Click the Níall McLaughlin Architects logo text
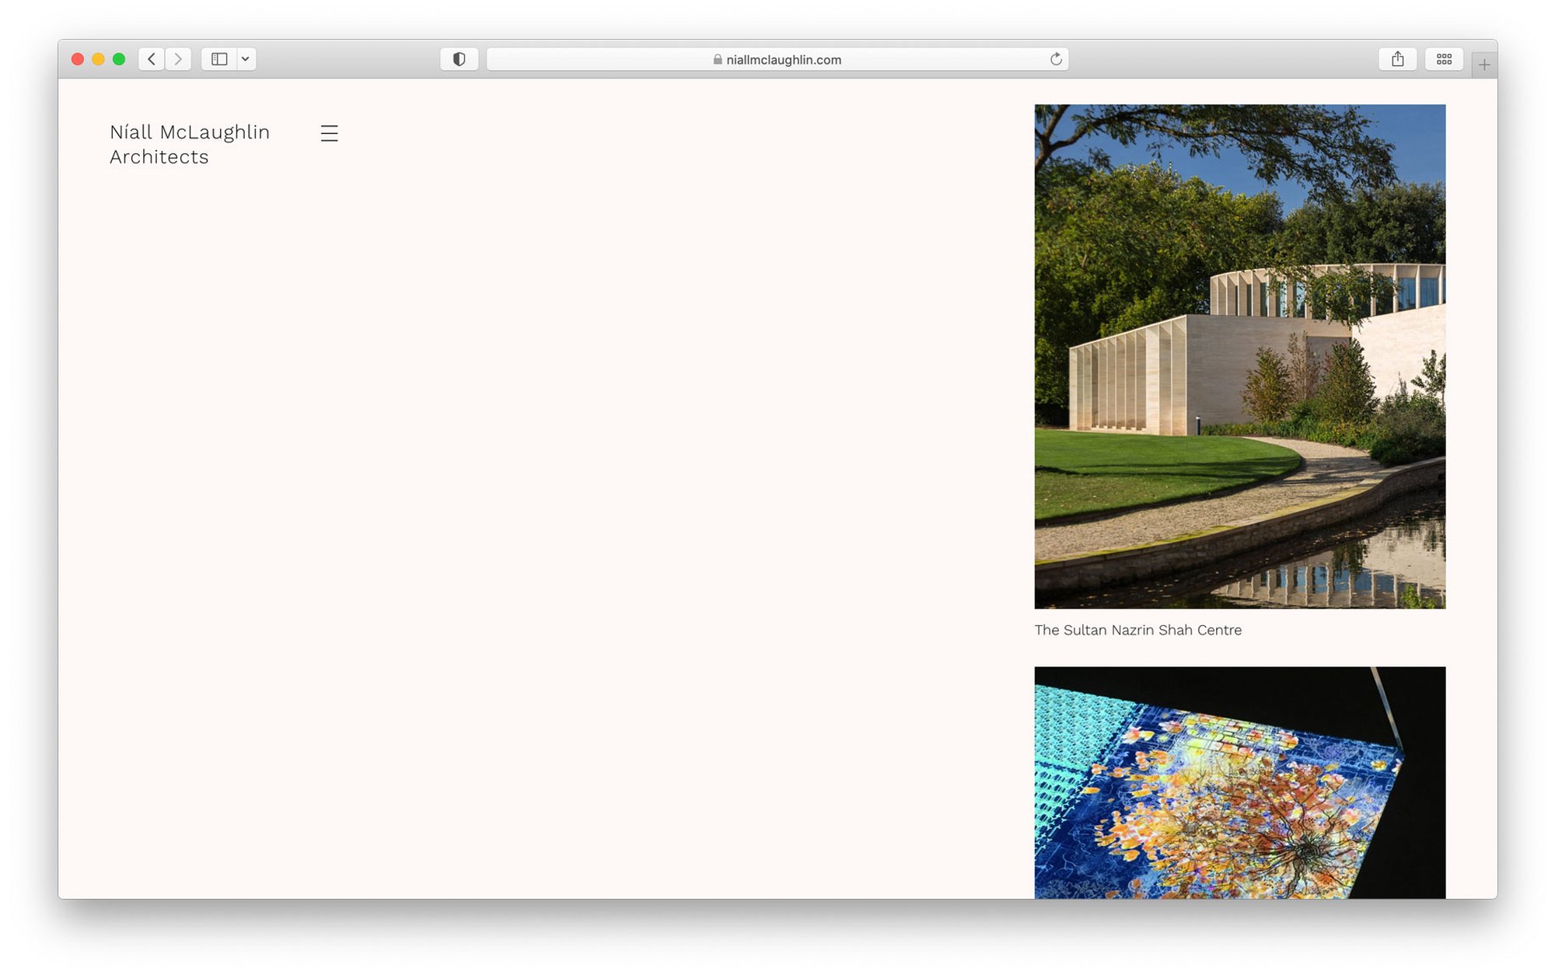The width and height of the screenshot is (1555, 975). 189,145
